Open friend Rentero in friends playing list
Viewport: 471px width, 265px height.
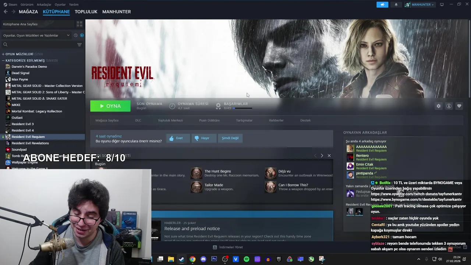pos(366,157)
